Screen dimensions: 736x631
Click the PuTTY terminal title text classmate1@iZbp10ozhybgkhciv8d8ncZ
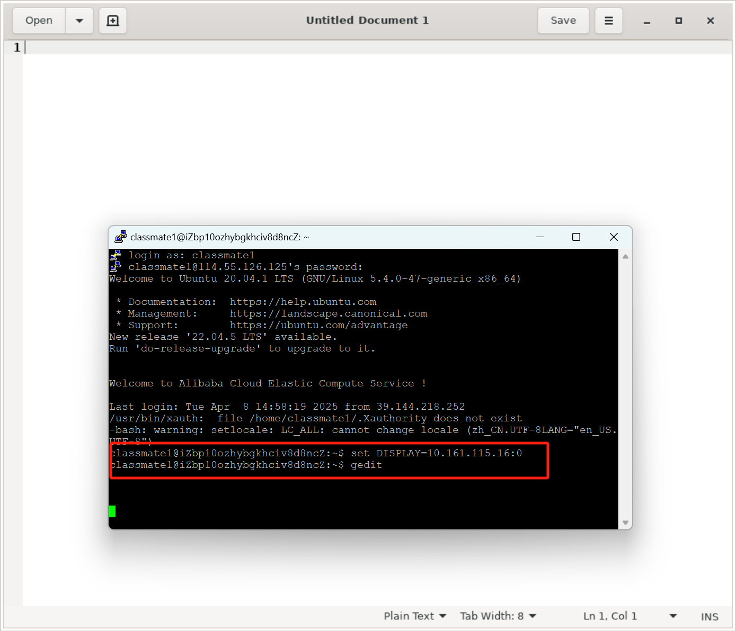(x=220, y=237)
